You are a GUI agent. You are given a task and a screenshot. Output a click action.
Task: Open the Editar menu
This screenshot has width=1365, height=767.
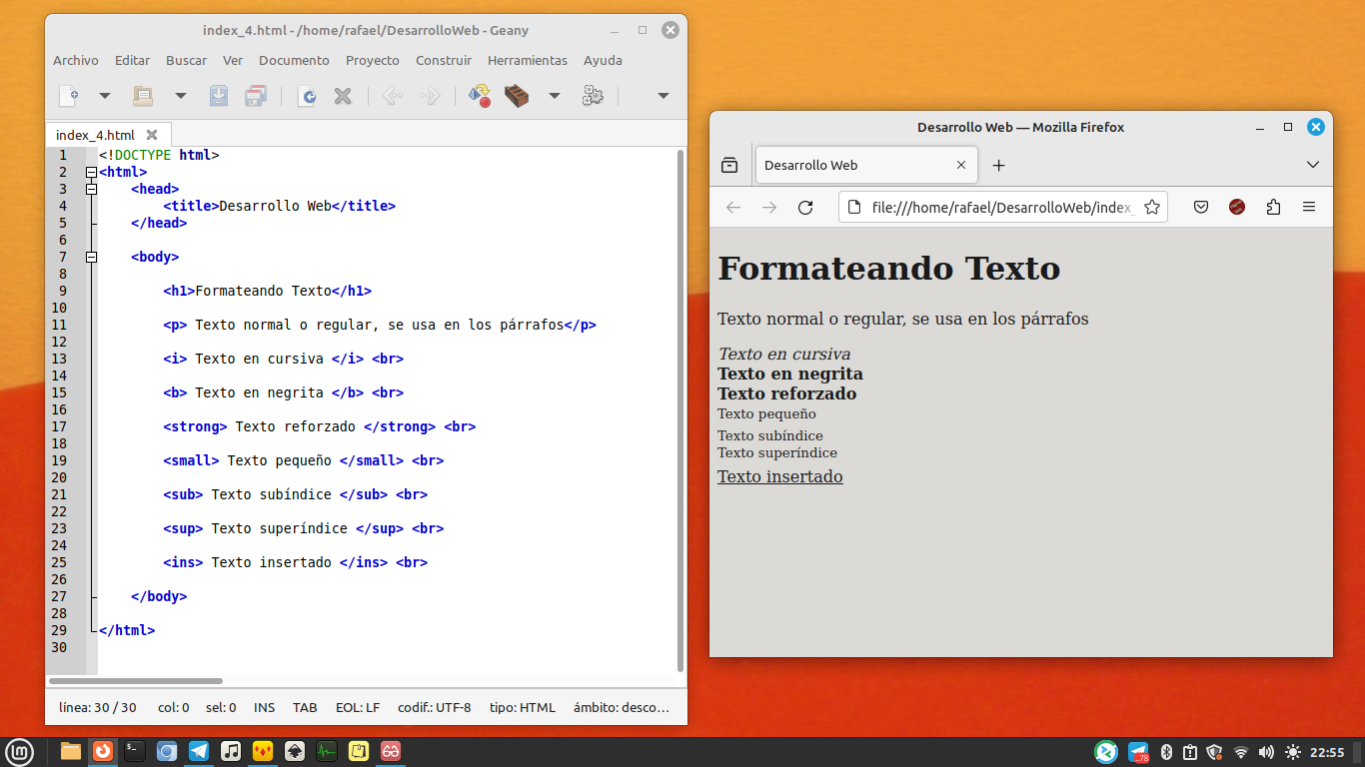coord(132,60)
